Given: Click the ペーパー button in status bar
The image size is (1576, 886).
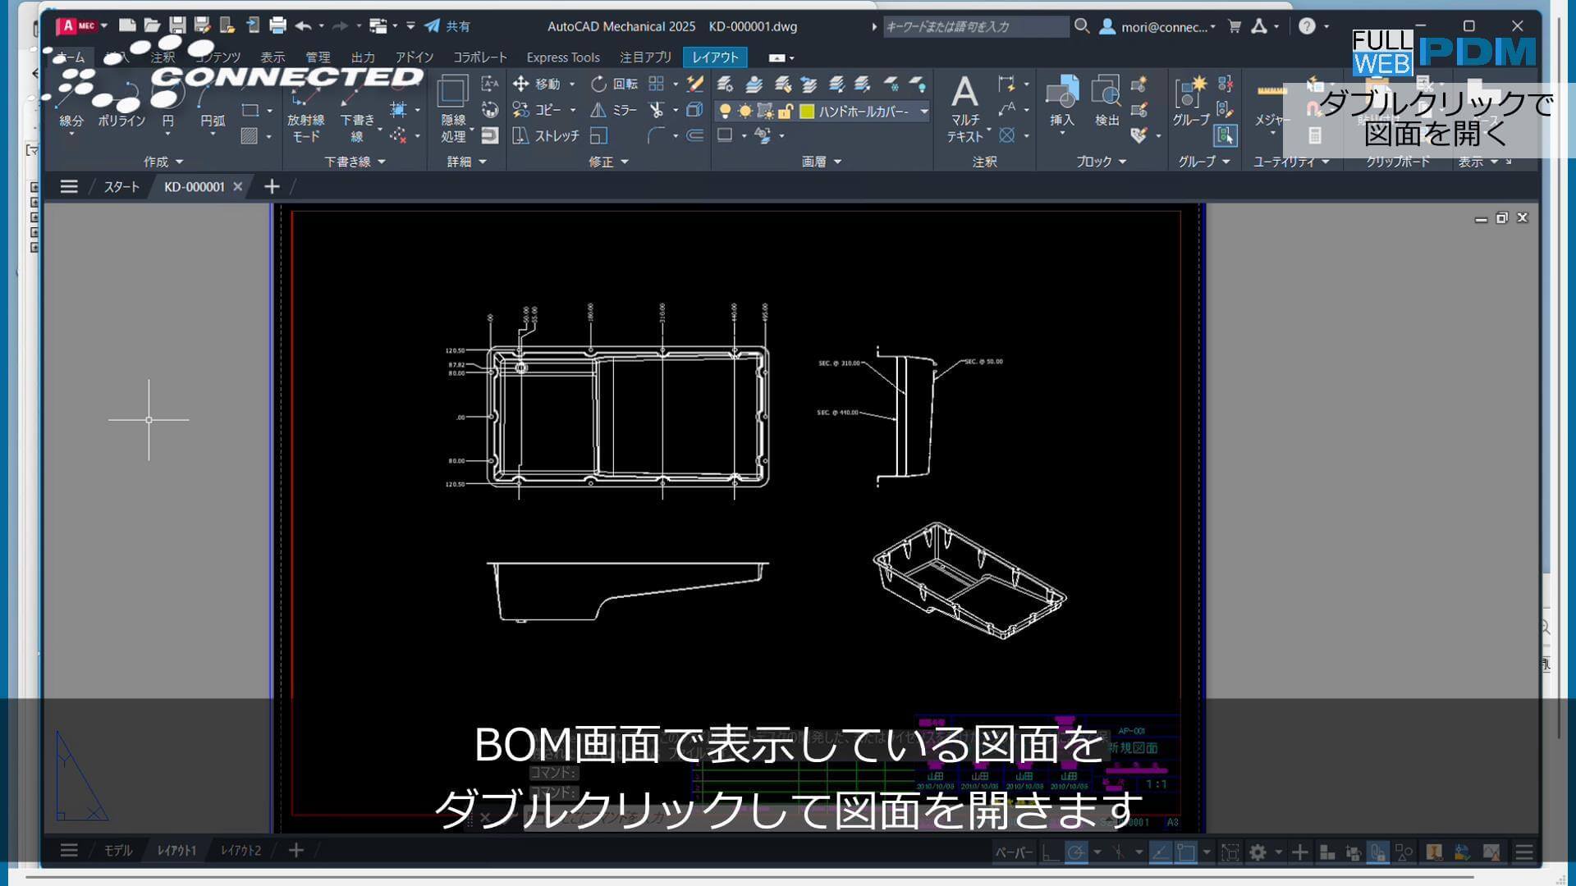Looking at the screenshot, I should pos(1013,852).
